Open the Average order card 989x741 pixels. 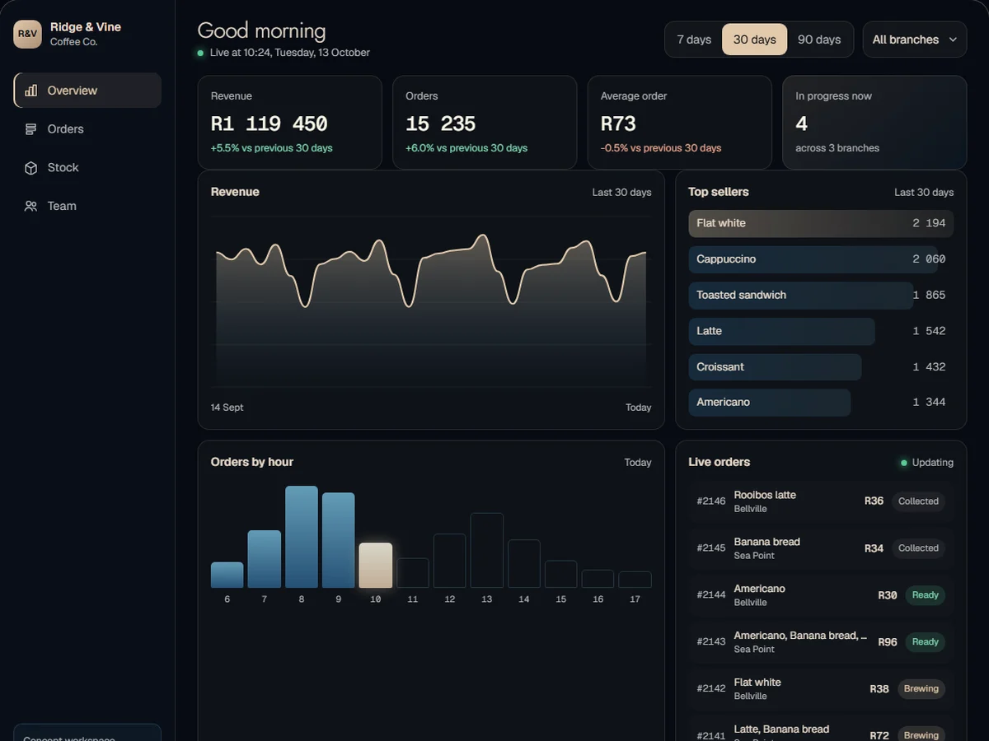(x=680, y=123)
